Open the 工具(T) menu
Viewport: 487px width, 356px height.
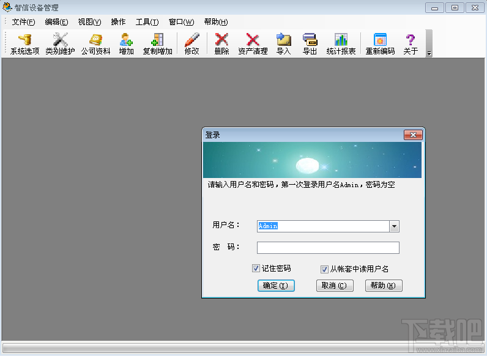pos(147,22)
